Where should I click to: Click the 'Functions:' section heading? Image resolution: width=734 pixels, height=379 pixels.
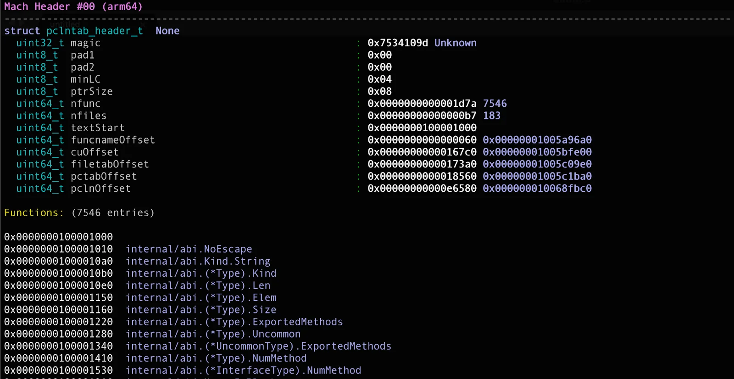coord(34,213)
